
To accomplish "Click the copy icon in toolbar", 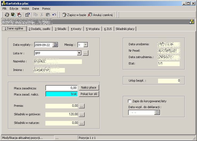I will coord(36,15).
